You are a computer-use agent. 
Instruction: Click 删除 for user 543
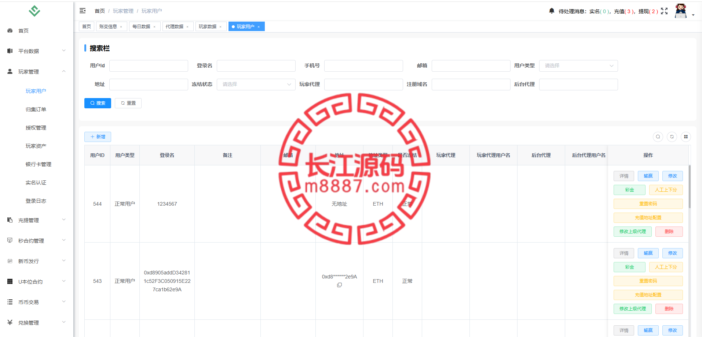pos(669,309)
